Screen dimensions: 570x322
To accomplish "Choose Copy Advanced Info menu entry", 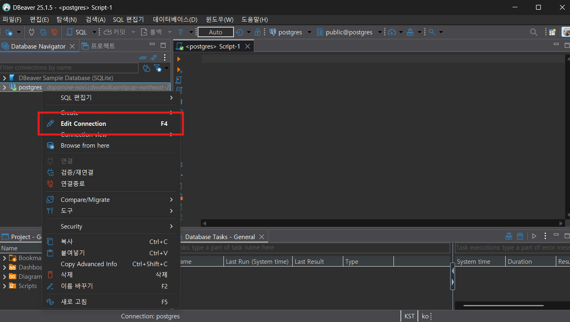I will pyautogui.click(x=111, y=264).
